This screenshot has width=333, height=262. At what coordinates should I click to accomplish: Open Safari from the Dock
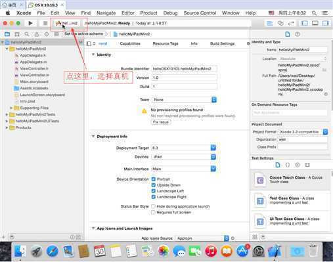[x=53, y=251]
